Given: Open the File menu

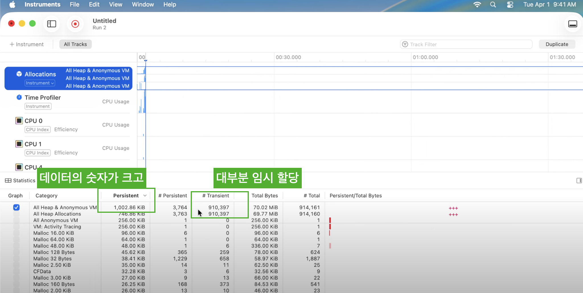Looking at the screenshot, I should (75, 5).
